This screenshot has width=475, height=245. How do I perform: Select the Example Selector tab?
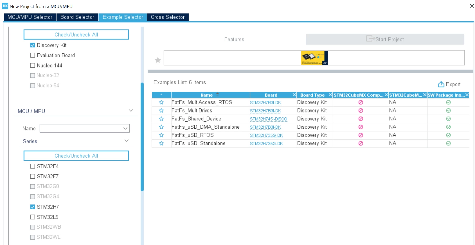123,17
